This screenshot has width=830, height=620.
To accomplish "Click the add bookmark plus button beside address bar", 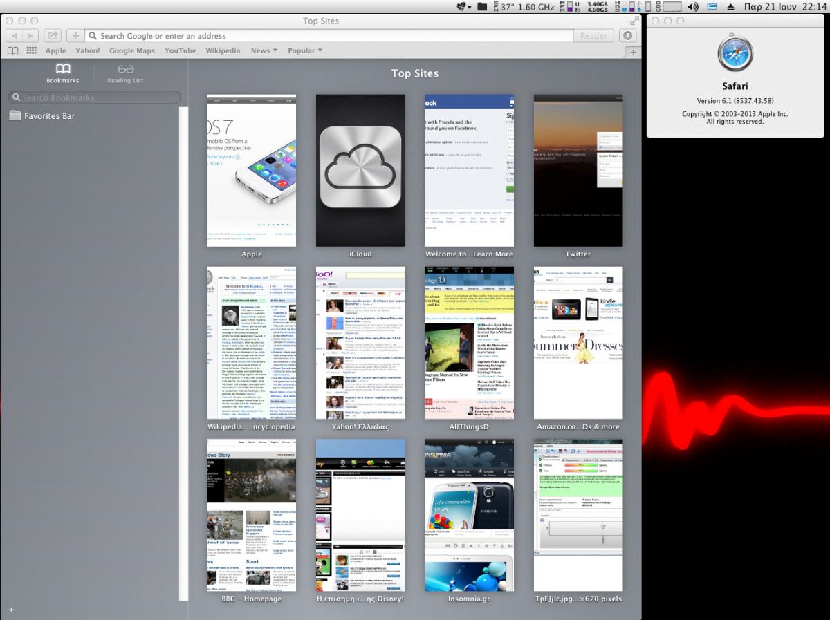I will [75, 36].
